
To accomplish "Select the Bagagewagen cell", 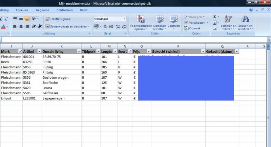I will click(x=62, y=98).
